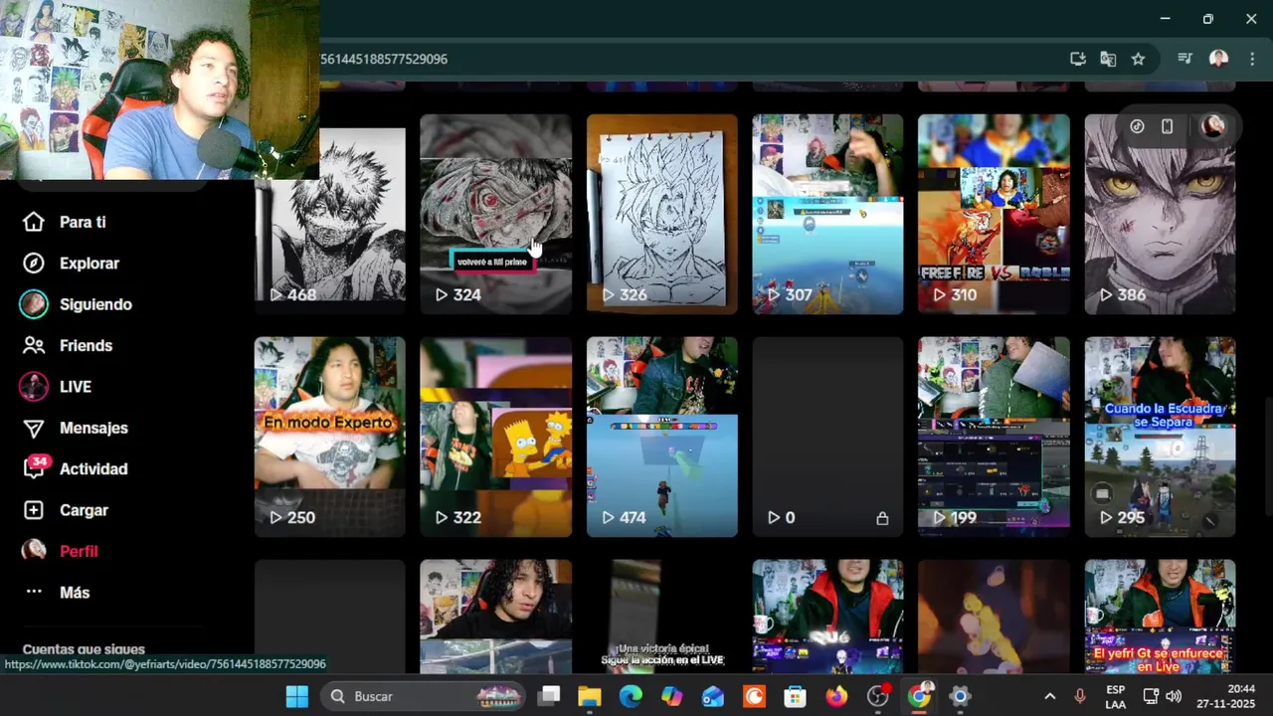The height and width of the screenshot is (716, 1273).
Task: Open the Chrome profile avatar
Action: coord(1218,59)
